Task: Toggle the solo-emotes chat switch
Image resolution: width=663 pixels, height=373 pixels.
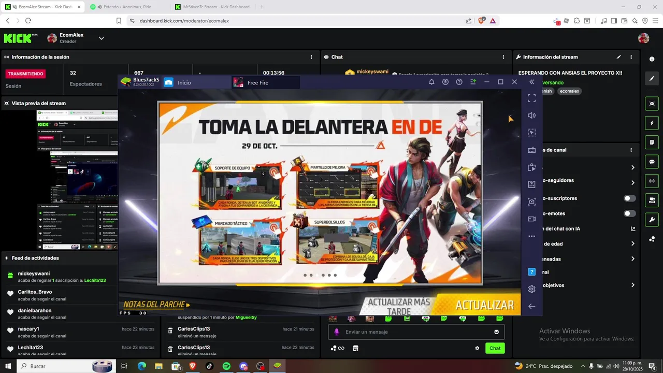Action: [x=630, y=213]
